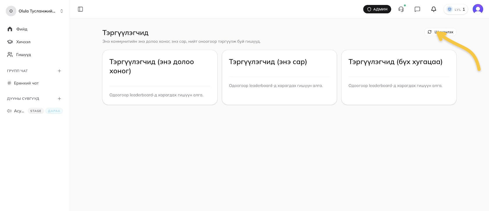
Task: Toggle the sidebar panel icon
Action: point(81,9)
